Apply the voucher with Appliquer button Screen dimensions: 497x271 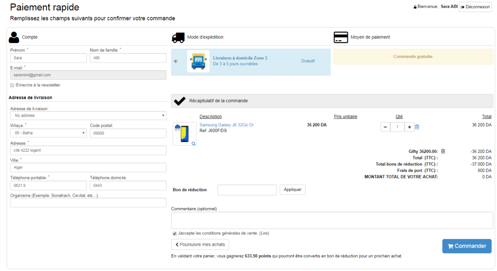coord(293,190)
